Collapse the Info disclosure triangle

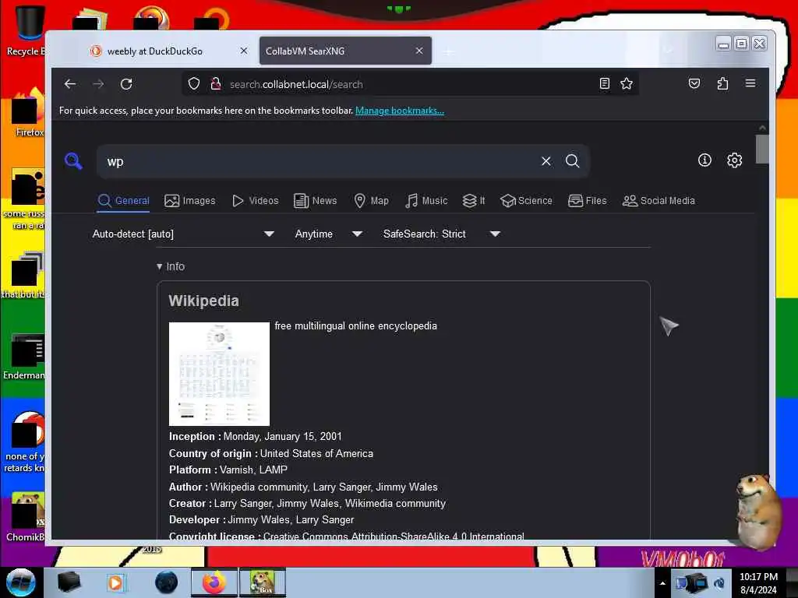tap(159, 266)
